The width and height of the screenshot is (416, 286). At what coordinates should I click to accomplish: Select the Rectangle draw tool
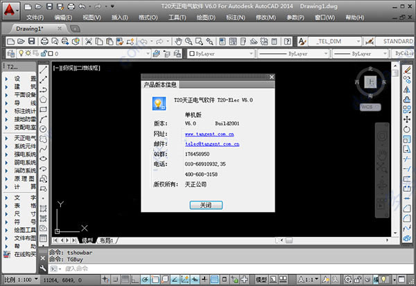tap(43, 109)
